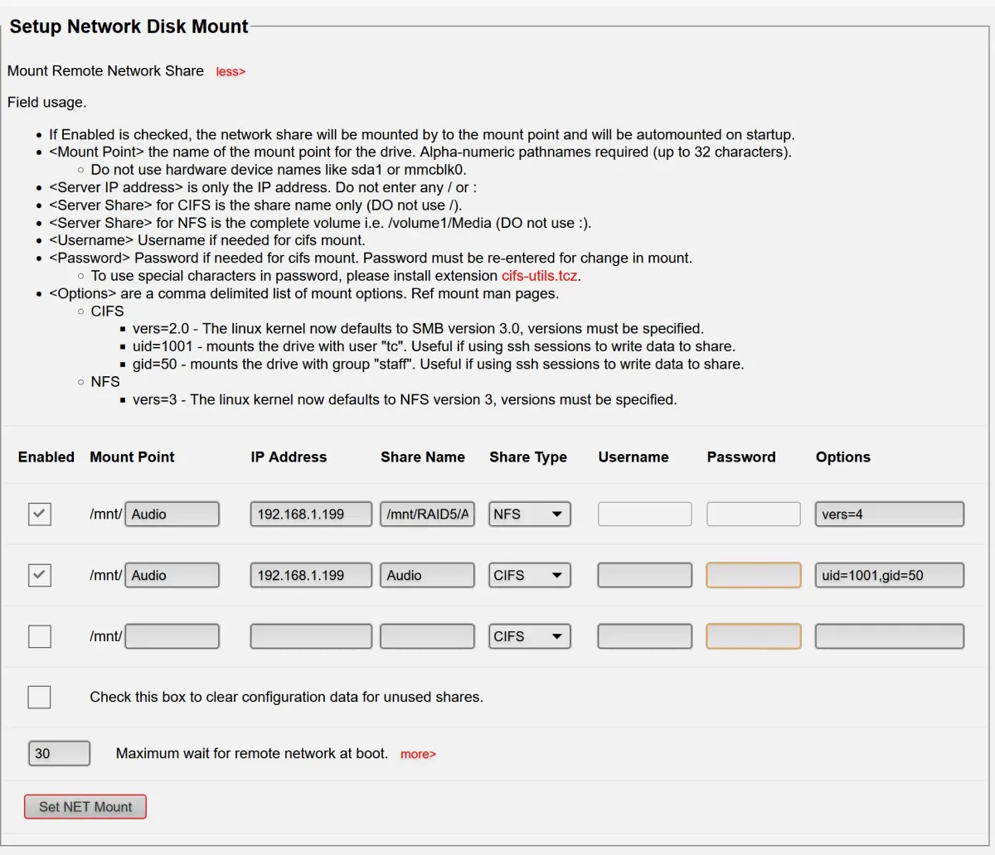Click empty IP address field in third row
The height and width of the screenshot is (855, 995).
[x=311, y=636]
